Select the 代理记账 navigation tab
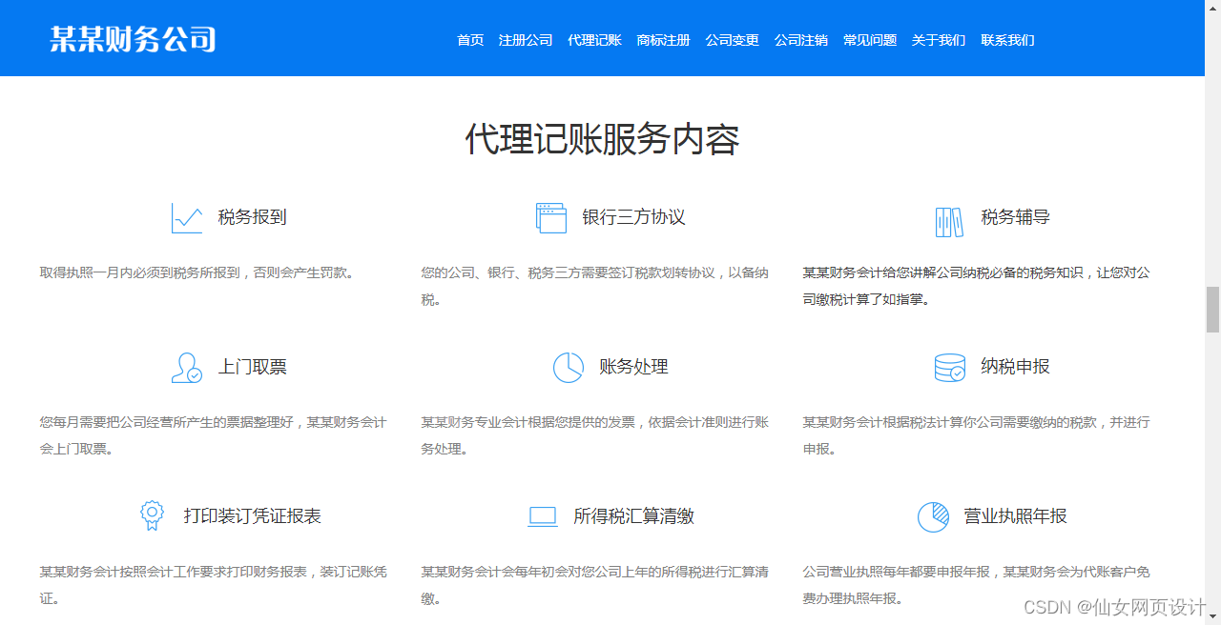 [594, 40]
